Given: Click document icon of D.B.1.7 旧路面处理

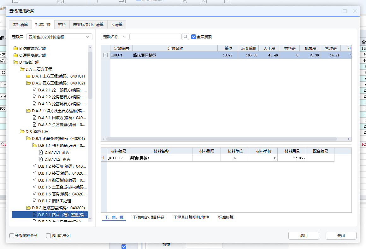Looking at the screenshot, I should [x=34, y=201].
